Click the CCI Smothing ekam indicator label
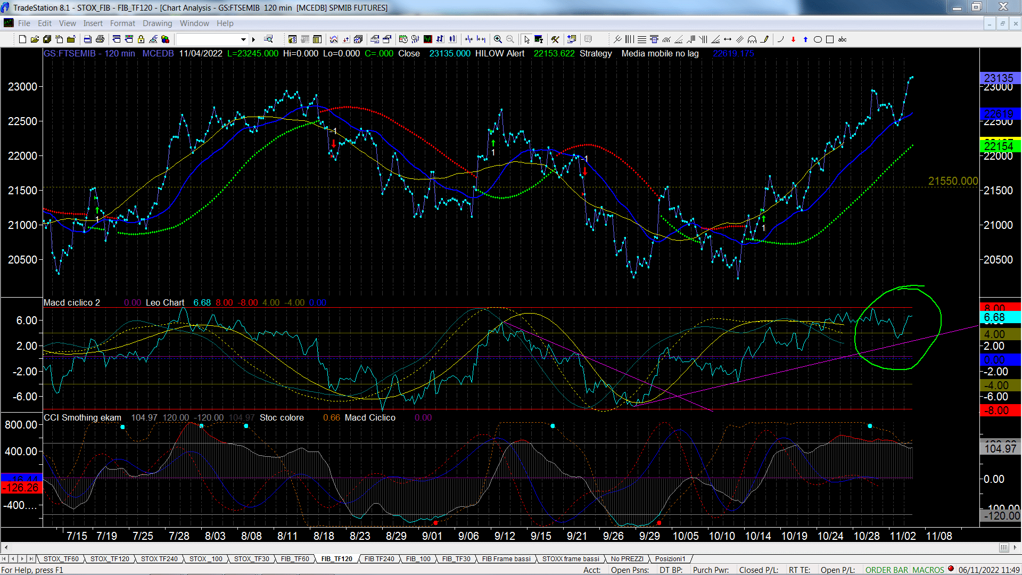This screenshot has width=1022, height=575. click(x=83, y=417)
